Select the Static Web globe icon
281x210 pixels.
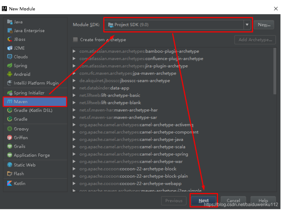pos(10,165)
